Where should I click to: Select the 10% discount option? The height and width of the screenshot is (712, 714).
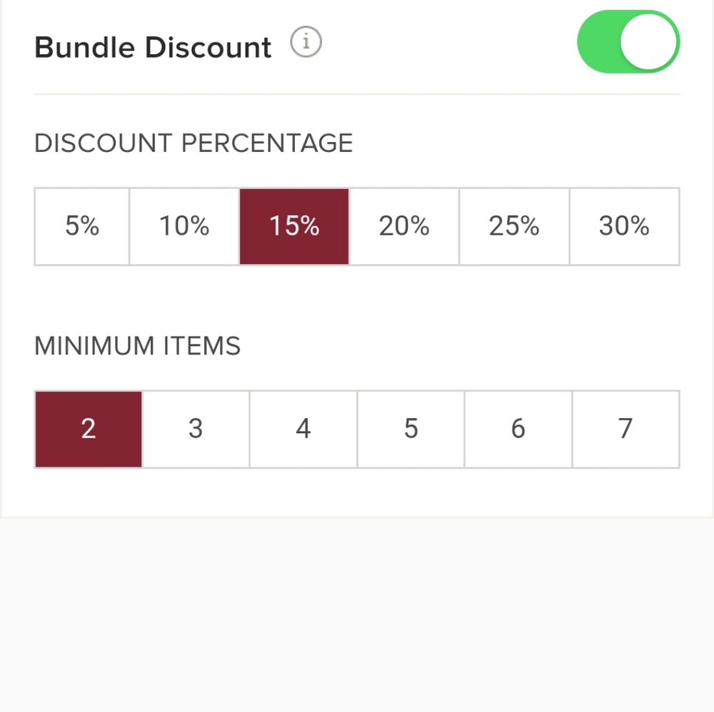pyautogui.click(x=183, y=226)
